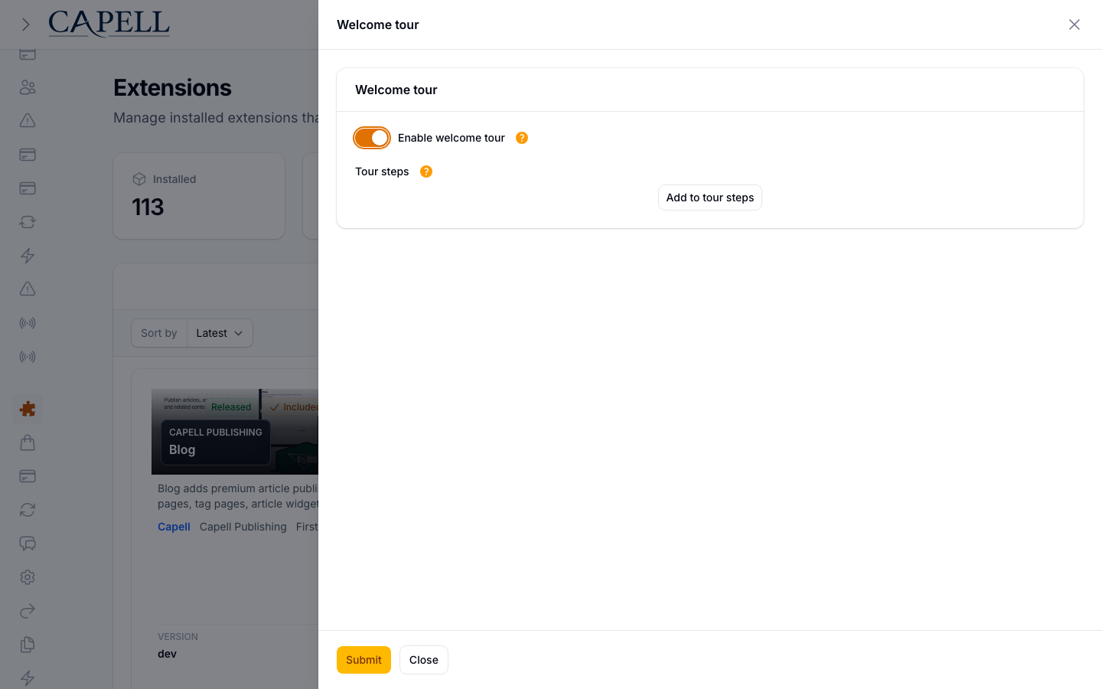The height and width of the screenshot is (689, 1102).
Task: Open the chat bubbles icon in sidebar
Action: click(x=28, y=544)
